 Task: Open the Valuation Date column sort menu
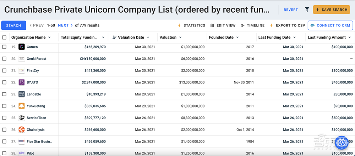[148, 37]
